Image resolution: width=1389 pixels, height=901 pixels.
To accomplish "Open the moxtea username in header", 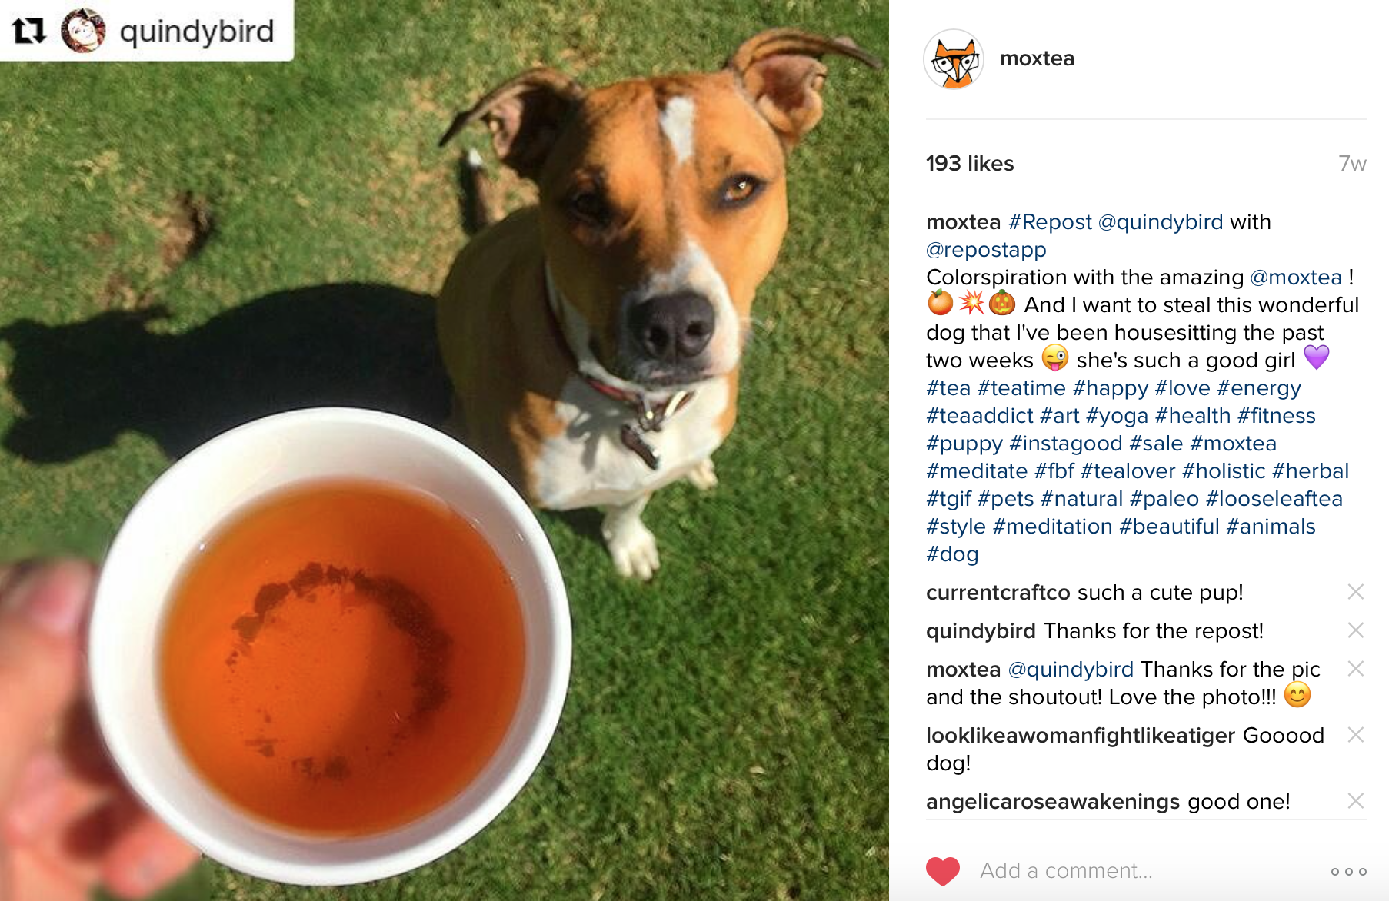I will [1037, 58].
